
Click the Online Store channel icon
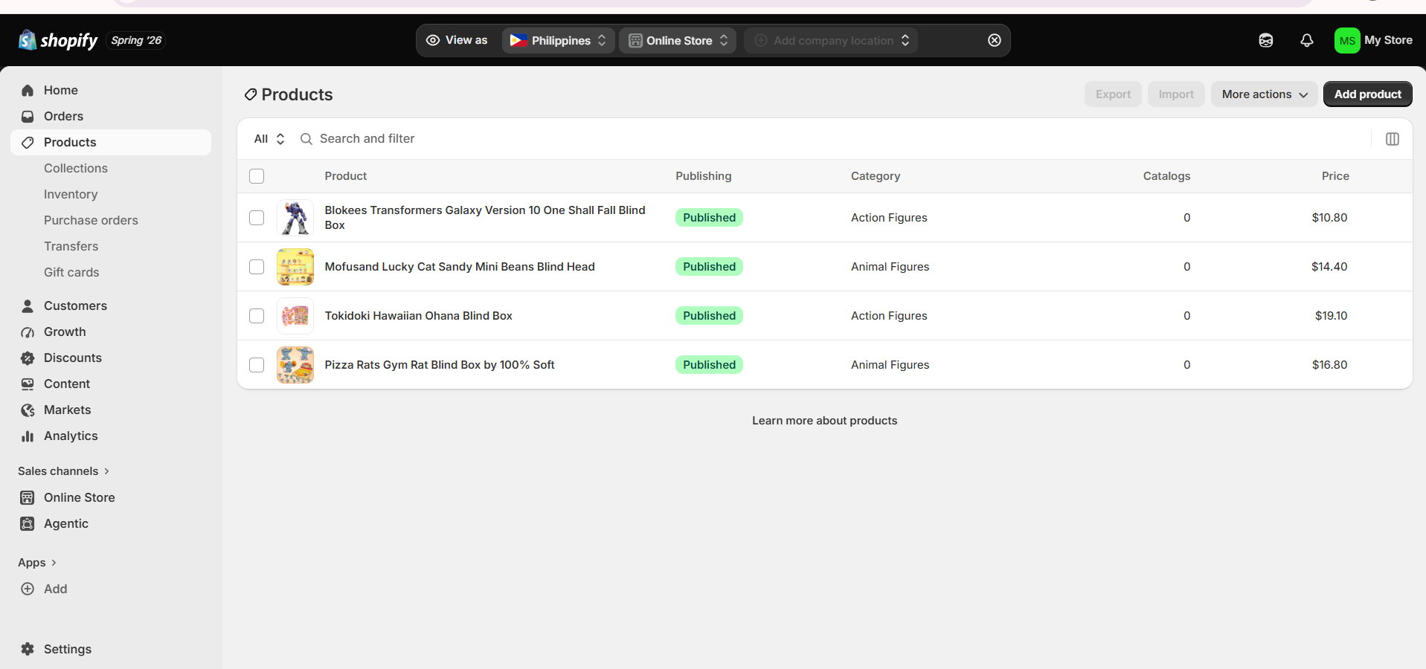(28, 497)
